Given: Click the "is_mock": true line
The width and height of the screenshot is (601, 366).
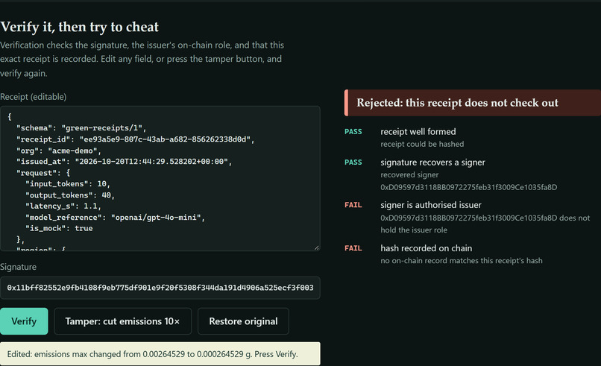Looking at the screenshot, I should 59,228.
